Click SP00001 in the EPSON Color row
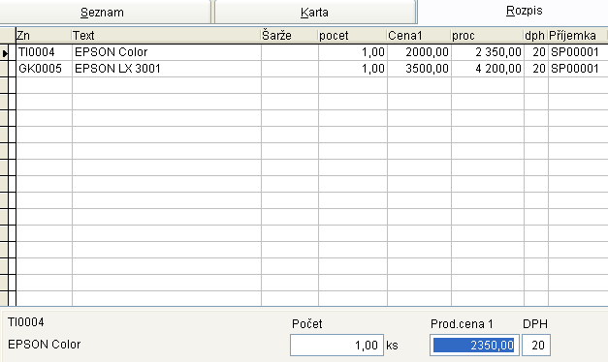 click(578, 52)
